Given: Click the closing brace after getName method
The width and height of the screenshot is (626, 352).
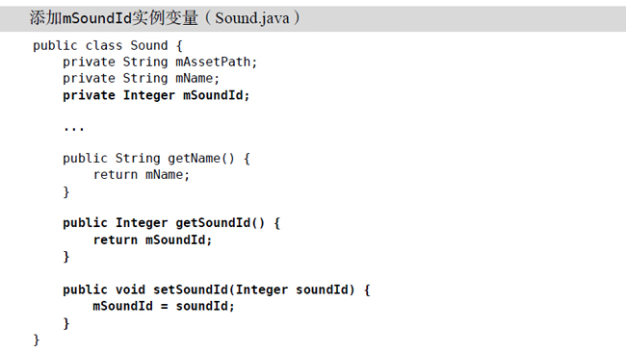Looking at the screenshot, I should 66,192.
